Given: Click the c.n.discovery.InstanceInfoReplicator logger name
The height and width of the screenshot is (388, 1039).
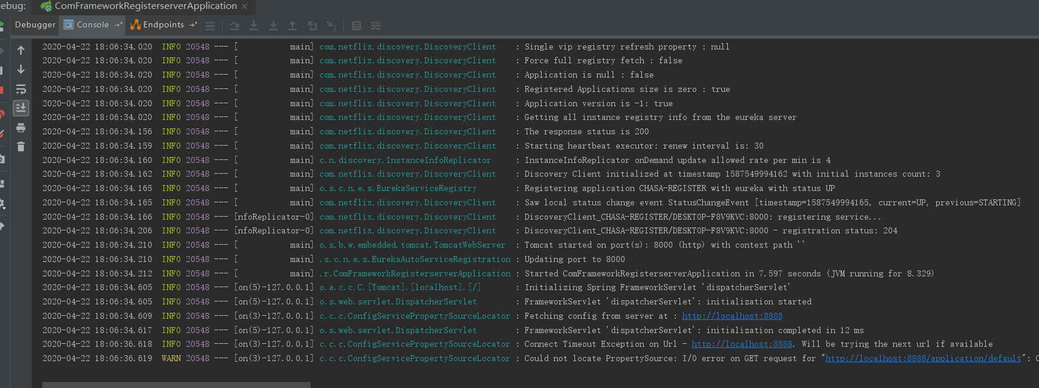Looking at the screenshot, I should tap(405, 160).
